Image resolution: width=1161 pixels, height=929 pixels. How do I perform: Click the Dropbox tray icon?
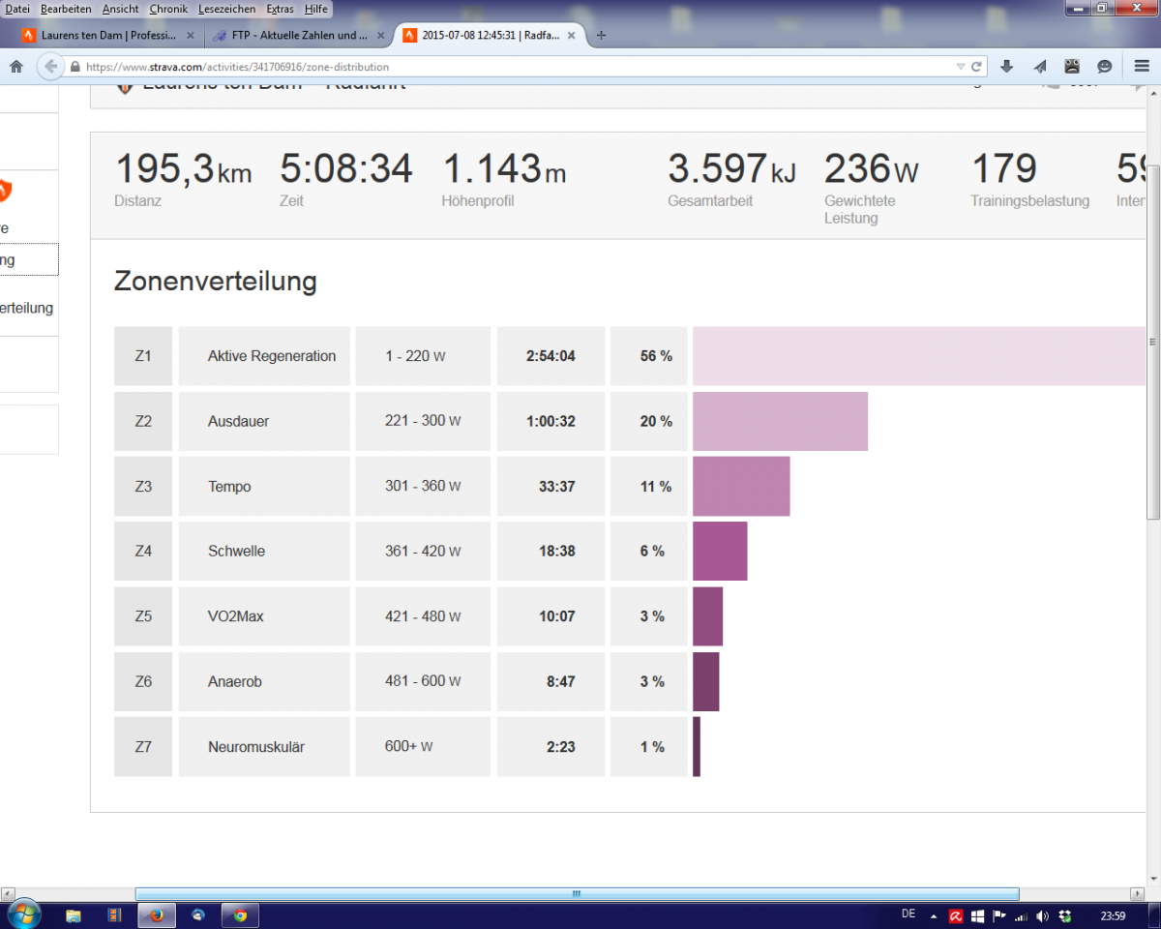coord(1065,915)
